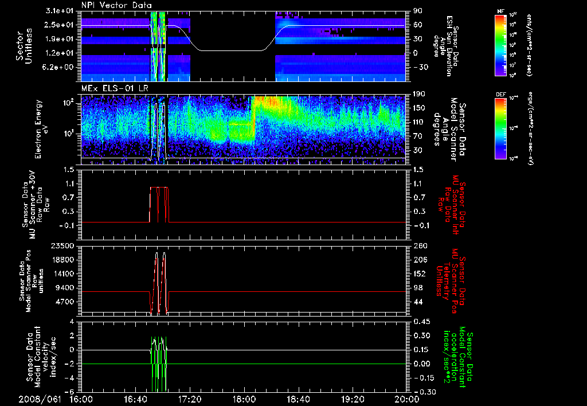Click the "-6" velocity tick value
This screenshot has width=587, height=406.
click(69, 392)
